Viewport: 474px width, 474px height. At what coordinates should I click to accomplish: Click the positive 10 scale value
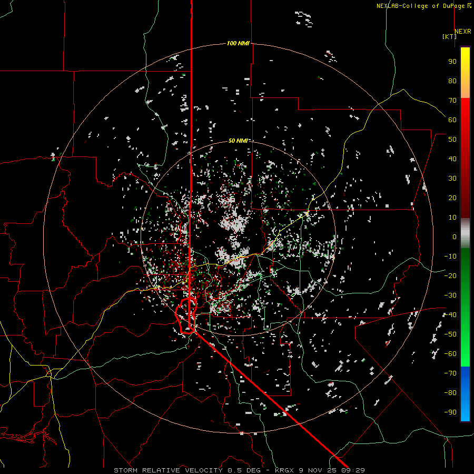[452, 218]
